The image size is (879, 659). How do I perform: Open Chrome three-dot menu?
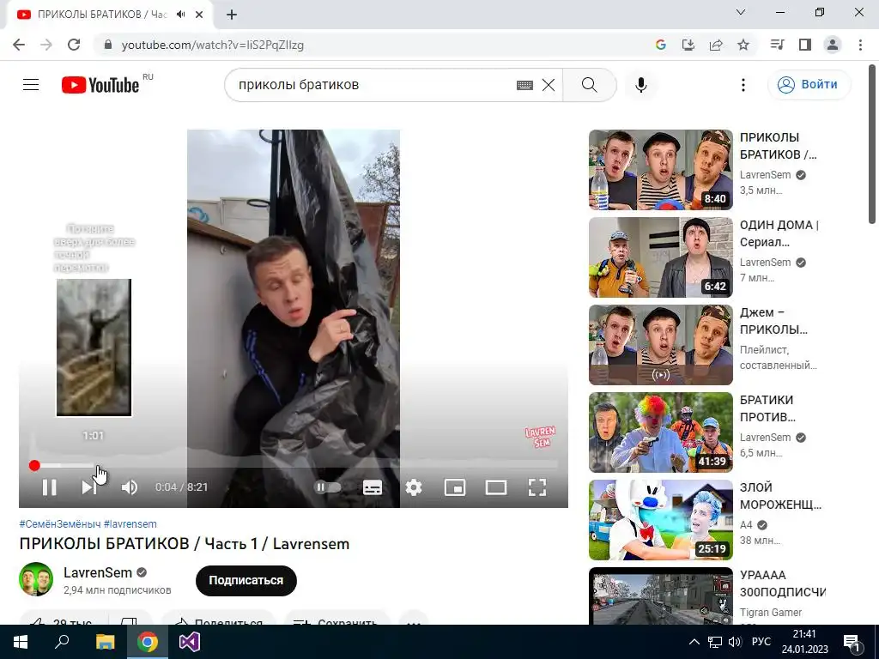point(860,45)
